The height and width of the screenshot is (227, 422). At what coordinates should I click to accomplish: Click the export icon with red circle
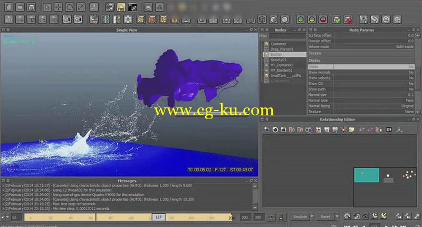348,19
